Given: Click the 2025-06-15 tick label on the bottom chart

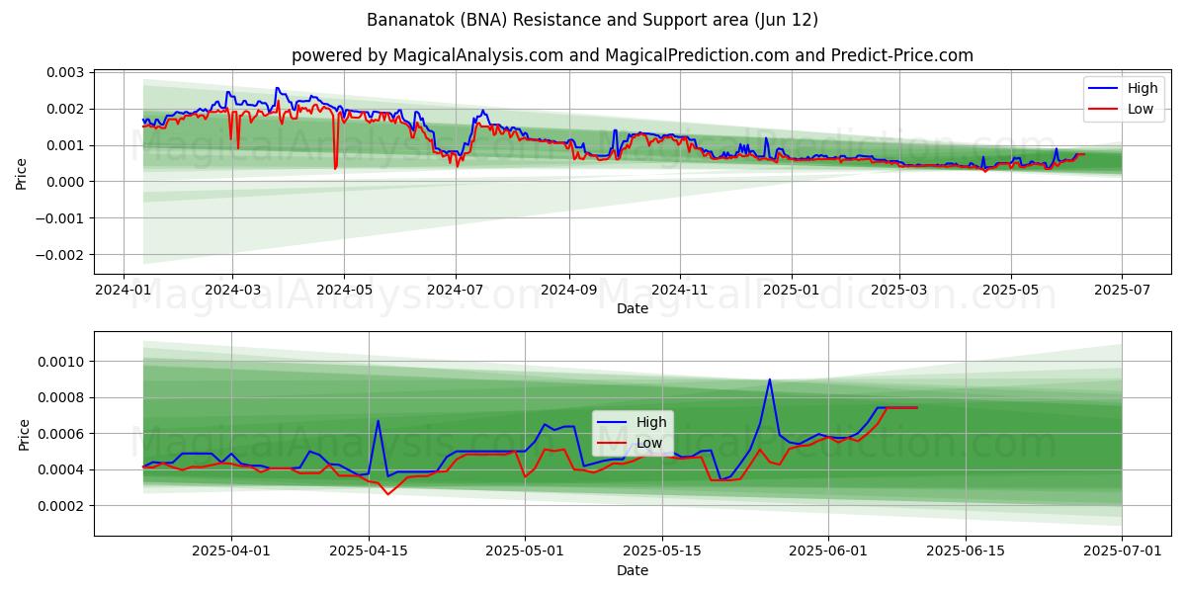Looking at the screenshot, I should click(964, 551).
